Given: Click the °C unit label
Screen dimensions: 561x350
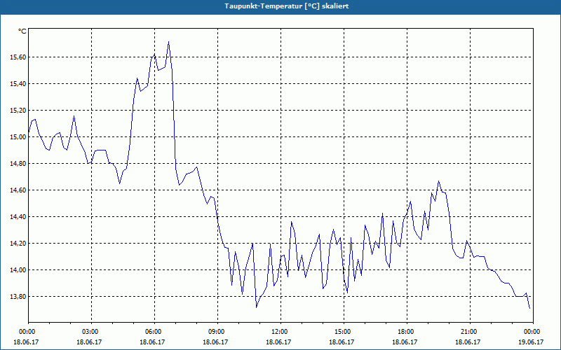Looking at the screenshot, I should coord(22,31).
